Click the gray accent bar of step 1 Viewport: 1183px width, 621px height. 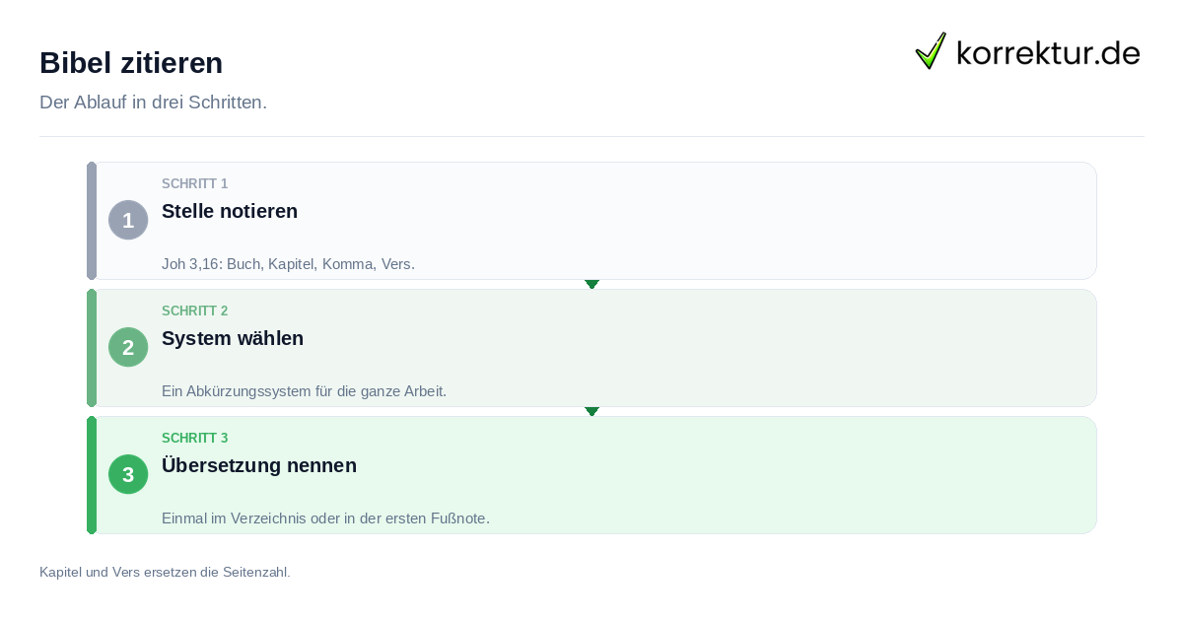pos(92,221)
